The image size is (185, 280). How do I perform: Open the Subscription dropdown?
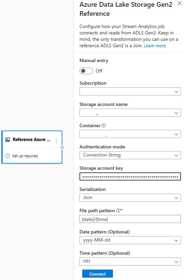[130, 91]
